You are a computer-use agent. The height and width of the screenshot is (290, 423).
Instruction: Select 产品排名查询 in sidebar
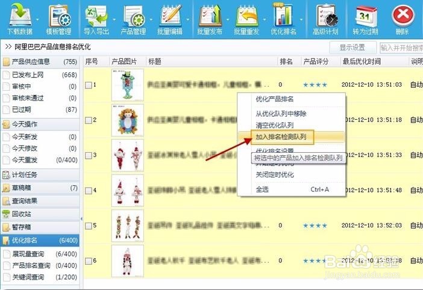(x=40, y=265)
